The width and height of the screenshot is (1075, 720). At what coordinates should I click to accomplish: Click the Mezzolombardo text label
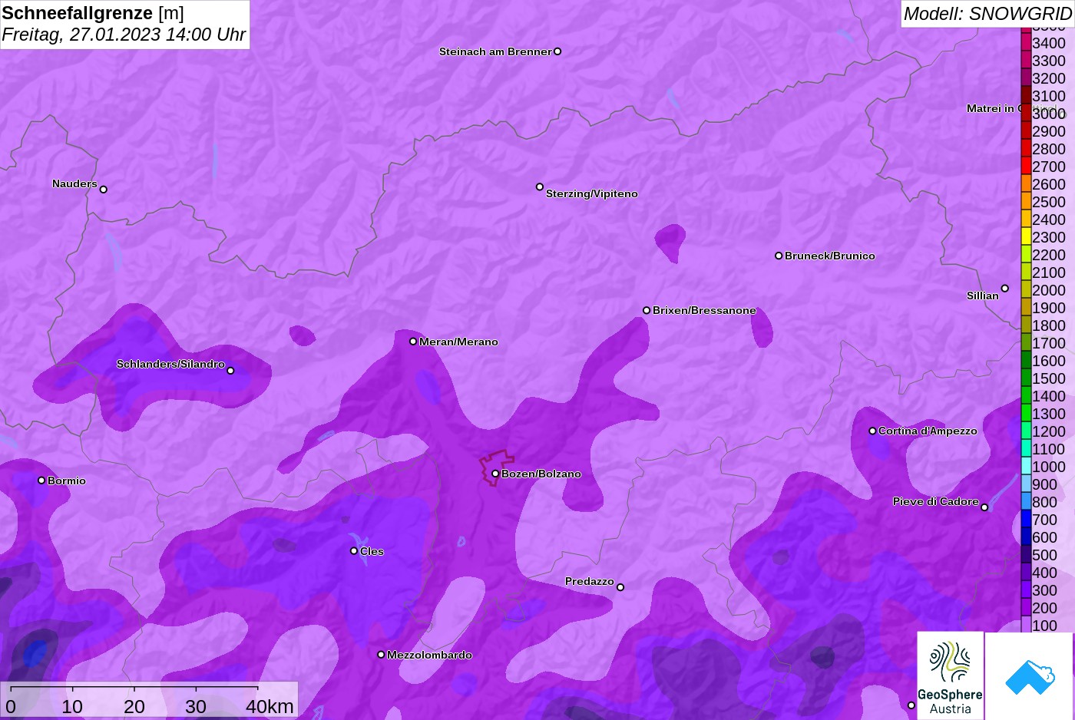[x=429, y=655]
